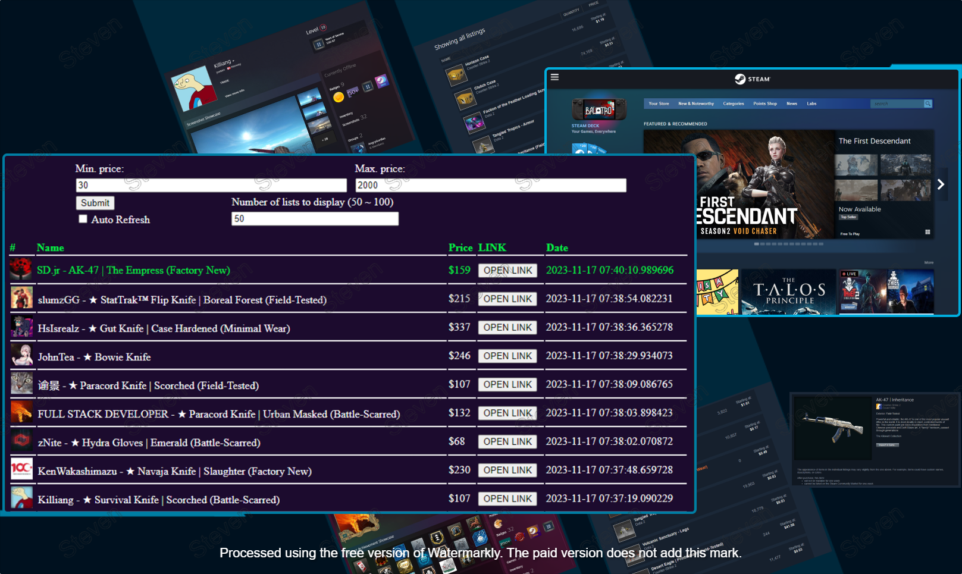Open Your Store tab in Steam
This screenshot has height=574, width=962.
point(659,103)
